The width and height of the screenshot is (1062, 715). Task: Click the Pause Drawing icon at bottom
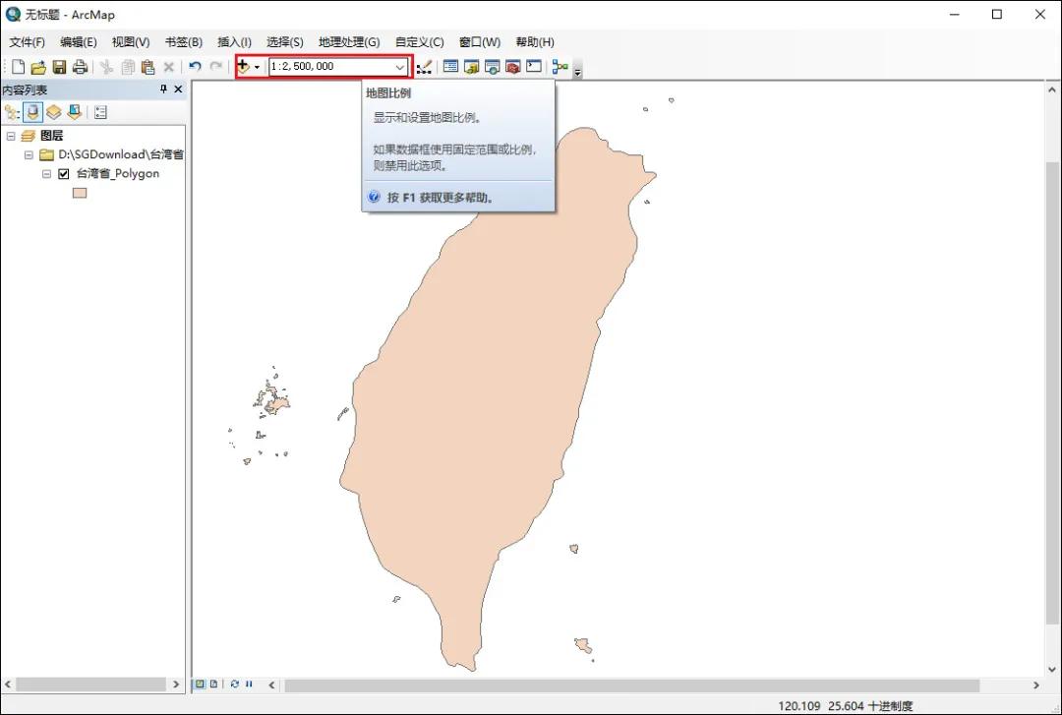pyautogui.click(x=248, y=684)
